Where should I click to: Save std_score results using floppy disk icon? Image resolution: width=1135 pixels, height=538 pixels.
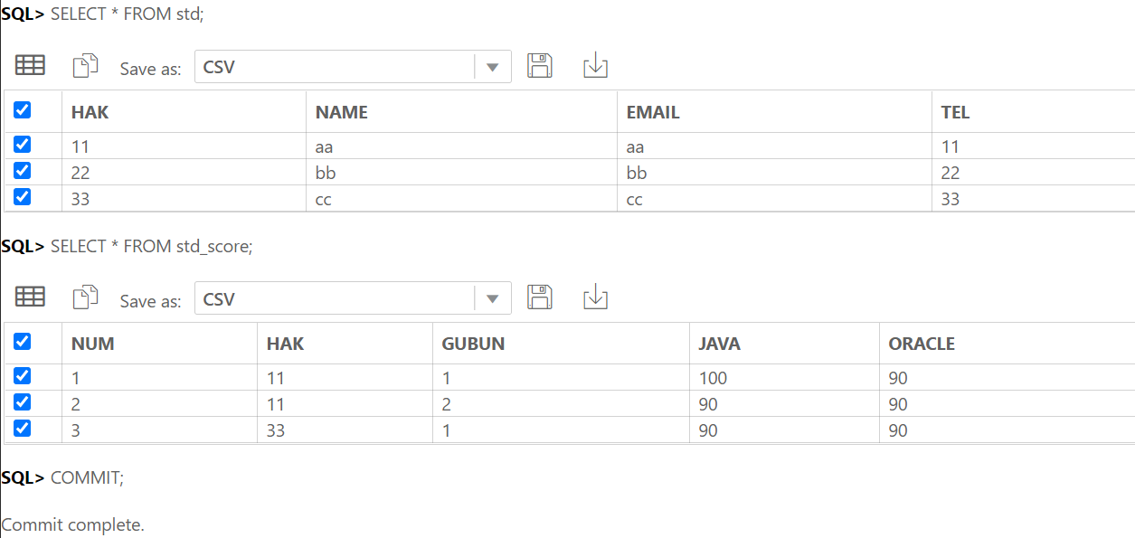tap(540, 297)
